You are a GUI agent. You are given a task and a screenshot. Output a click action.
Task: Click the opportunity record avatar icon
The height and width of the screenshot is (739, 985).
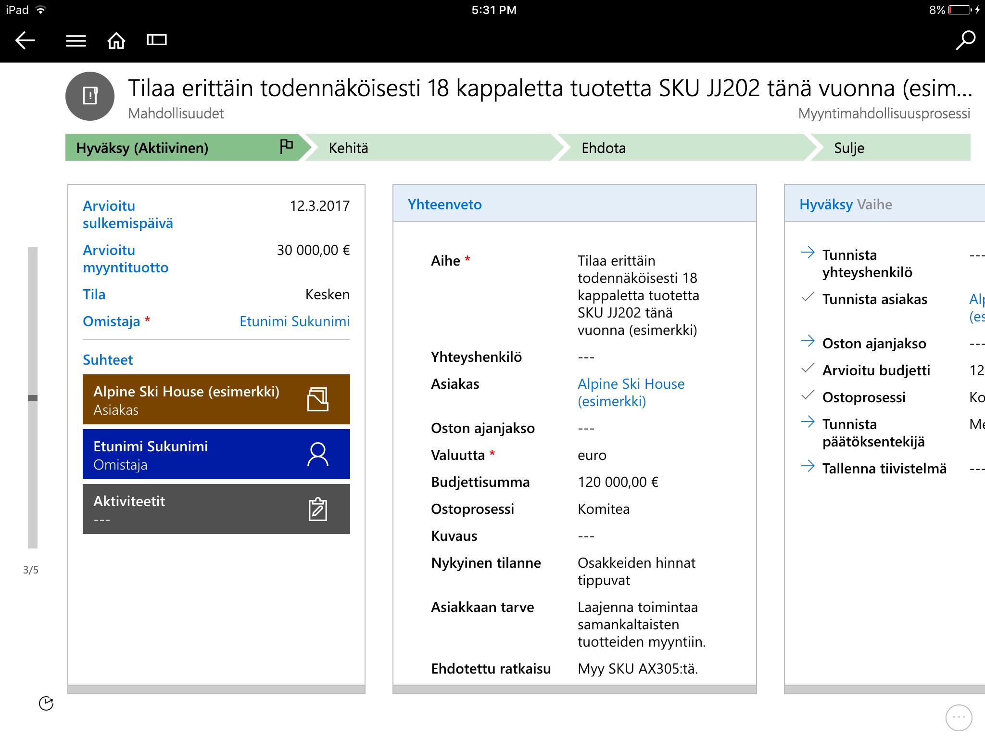90,96
